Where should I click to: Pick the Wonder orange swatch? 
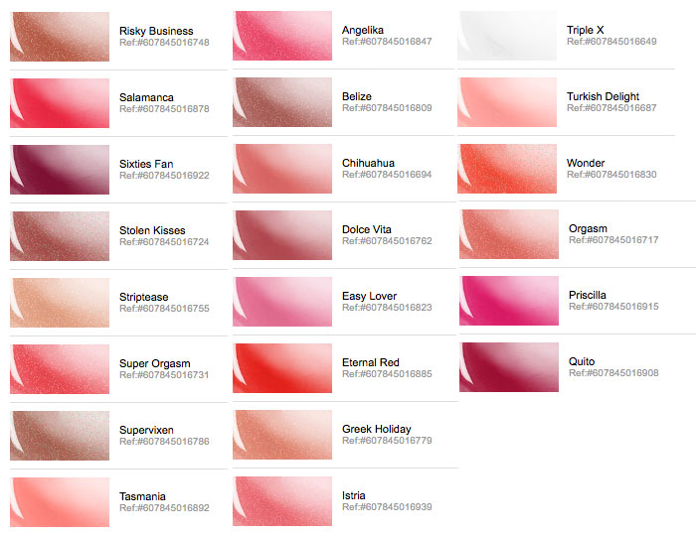[x=507, y=169]
